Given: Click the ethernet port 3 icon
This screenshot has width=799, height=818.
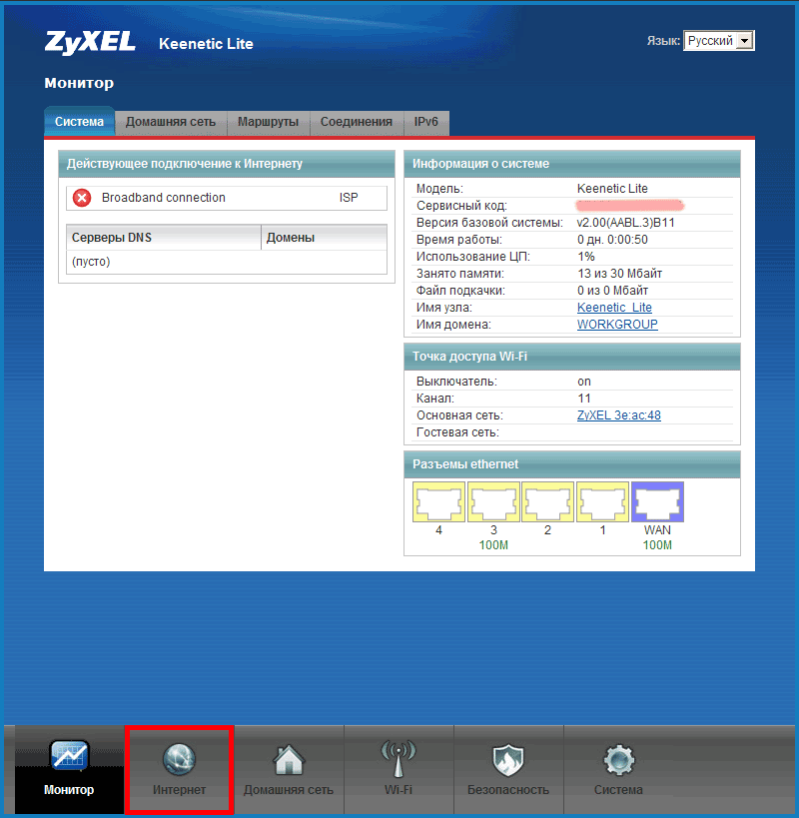Looking at the screenshot, I should pyautogui.click(x=493, y=501).
